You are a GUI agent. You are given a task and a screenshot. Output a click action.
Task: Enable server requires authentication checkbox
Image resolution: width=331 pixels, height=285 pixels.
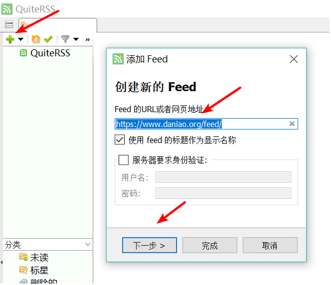coord(124,160)
